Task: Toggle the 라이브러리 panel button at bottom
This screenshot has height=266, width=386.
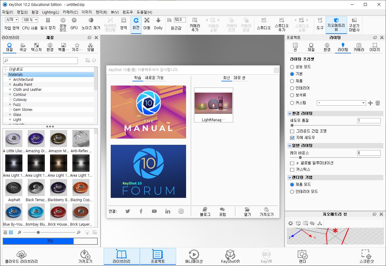Action: click(x=122, y=257)
